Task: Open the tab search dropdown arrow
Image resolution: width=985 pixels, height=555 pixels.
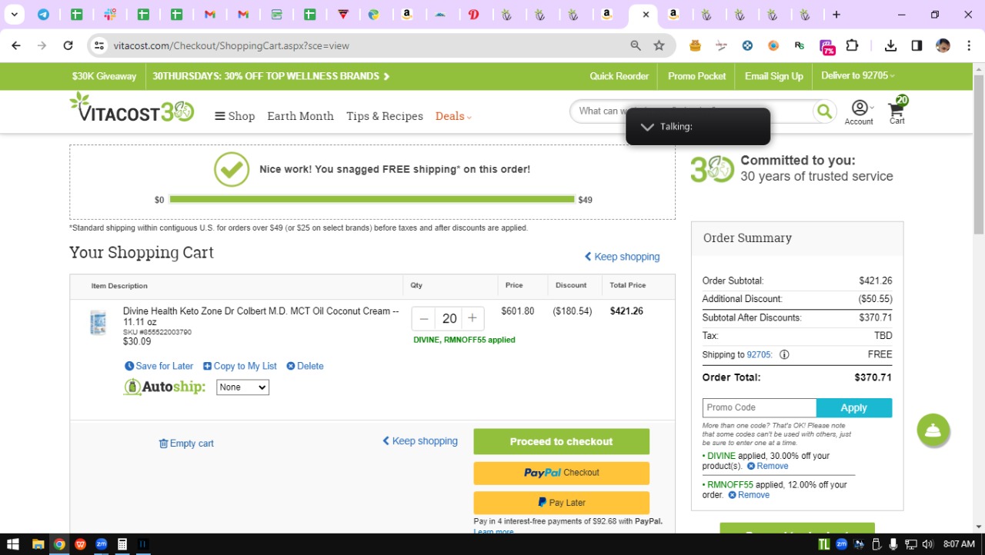Action: point(14,15)
